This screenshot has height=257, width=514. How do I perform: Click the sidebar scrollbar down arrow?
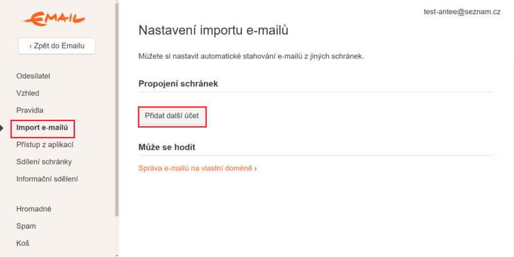pyautogui.click(x=117, y=255)
